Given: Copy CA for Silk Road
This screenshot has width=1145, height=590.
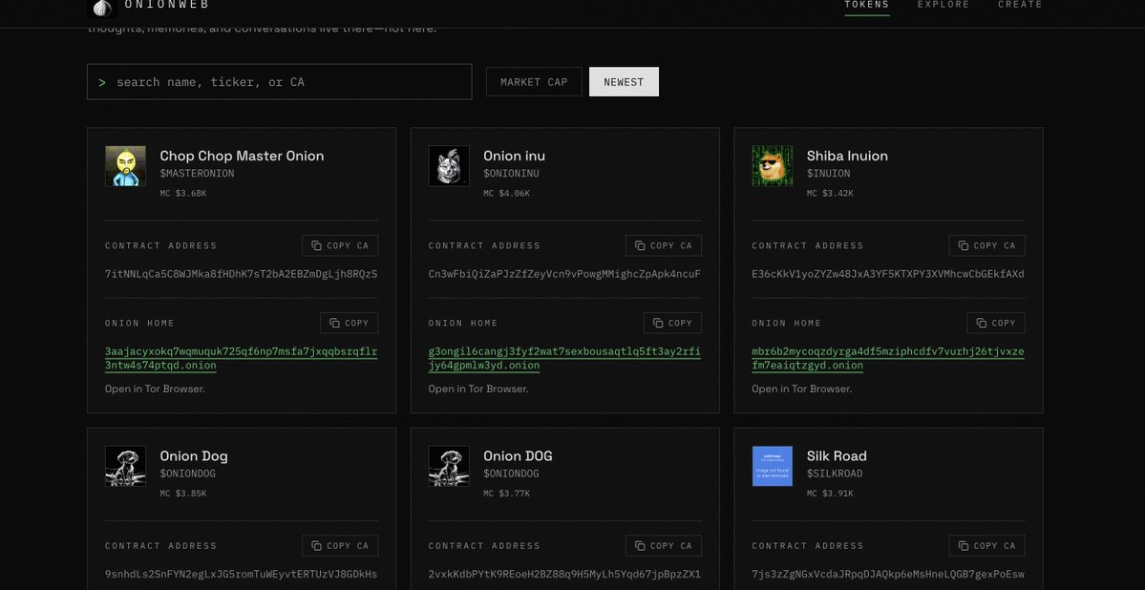Looking at the screenshot, I should [987, 545].
